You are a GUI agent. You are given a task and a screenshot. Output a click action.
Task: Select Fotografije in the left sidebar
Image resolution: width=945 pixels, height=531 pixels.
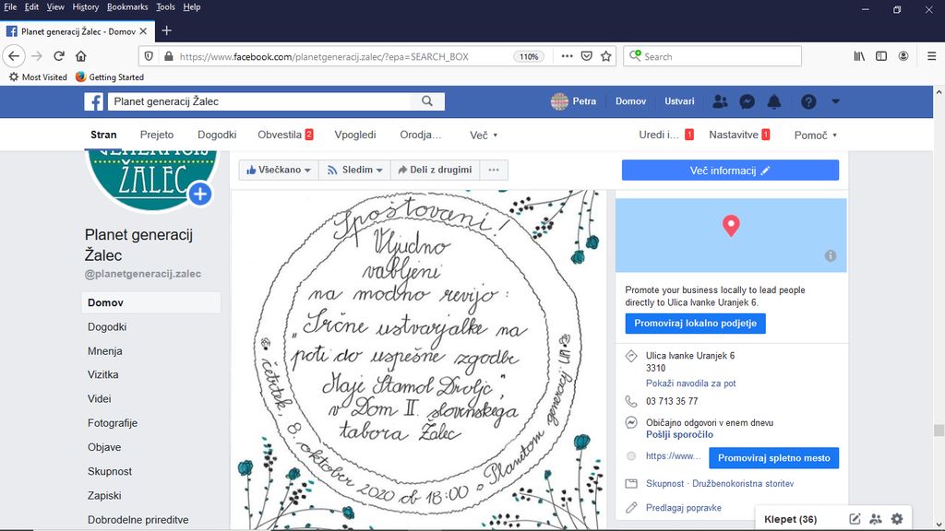point(113,423)
